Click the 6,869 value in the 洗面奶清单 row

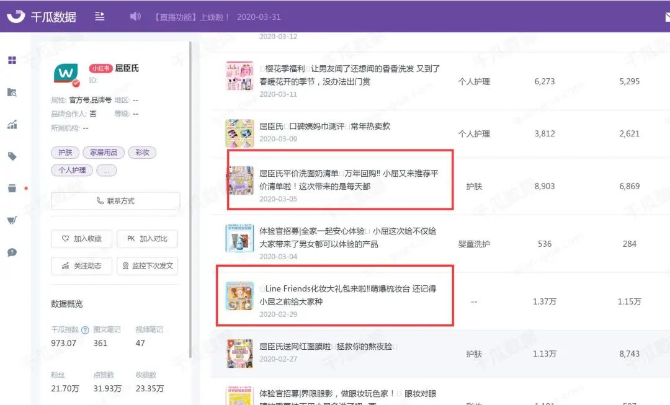coord(630,186)
